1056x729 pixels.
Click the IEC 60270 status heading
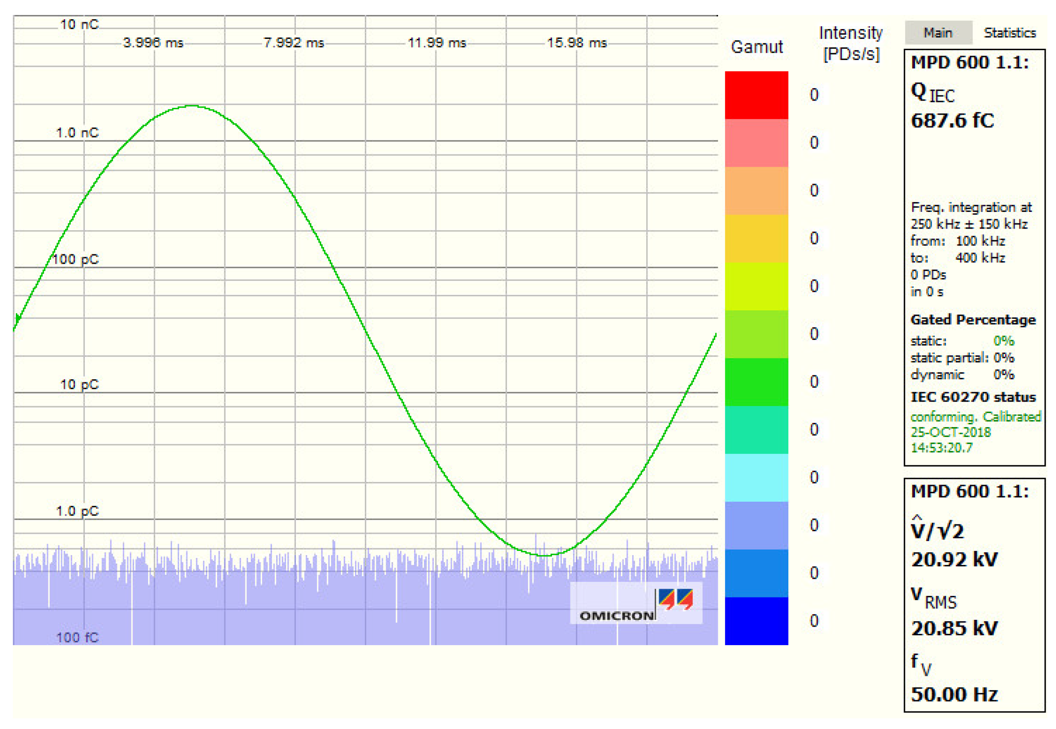tap(972, 396)
